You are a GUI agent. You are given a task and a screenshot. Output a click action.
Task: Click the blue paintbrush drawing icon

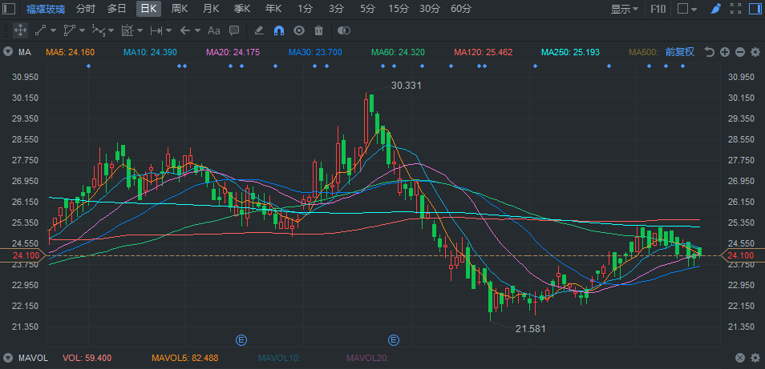715,9
